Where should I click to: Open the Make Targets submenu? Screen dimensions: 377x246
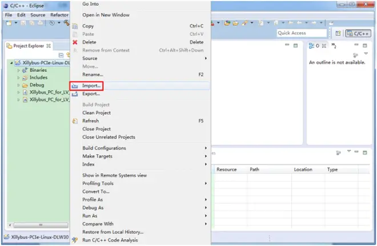[x=141, y=156]
